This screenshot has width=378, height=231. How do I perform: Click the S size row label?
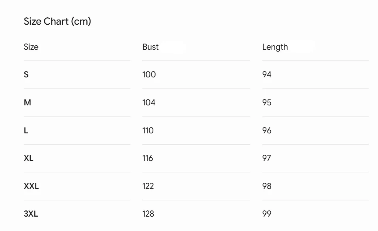[x=26, y=74]
